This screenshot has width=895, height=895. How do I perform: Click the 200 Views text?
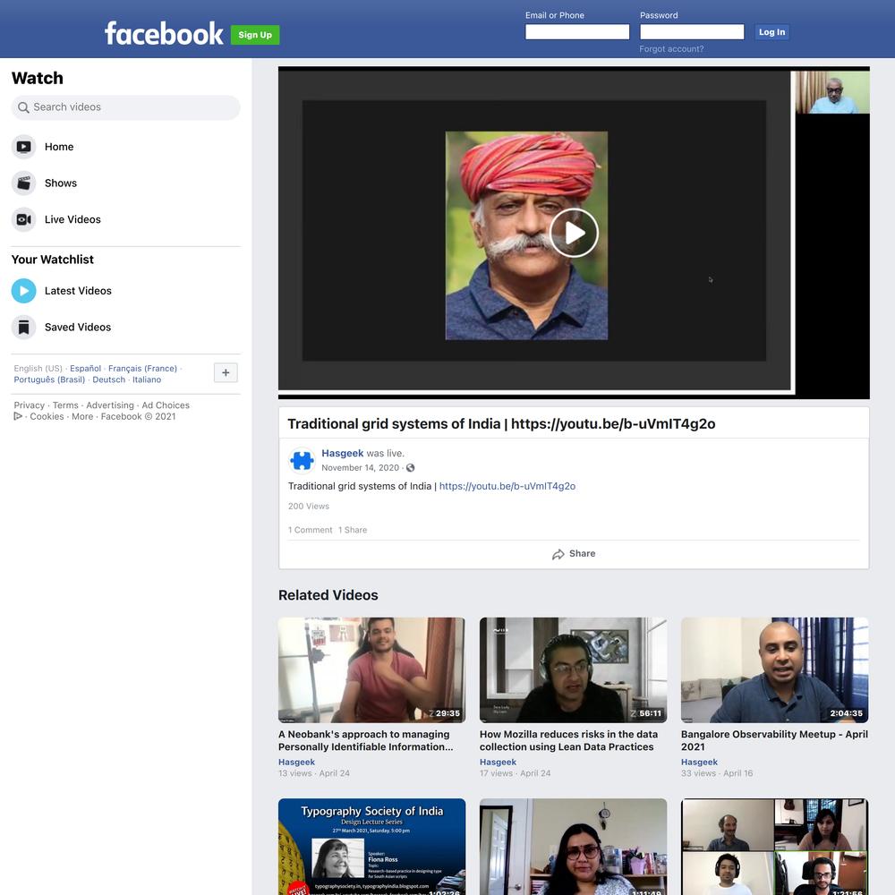click(x=309, y=507)
